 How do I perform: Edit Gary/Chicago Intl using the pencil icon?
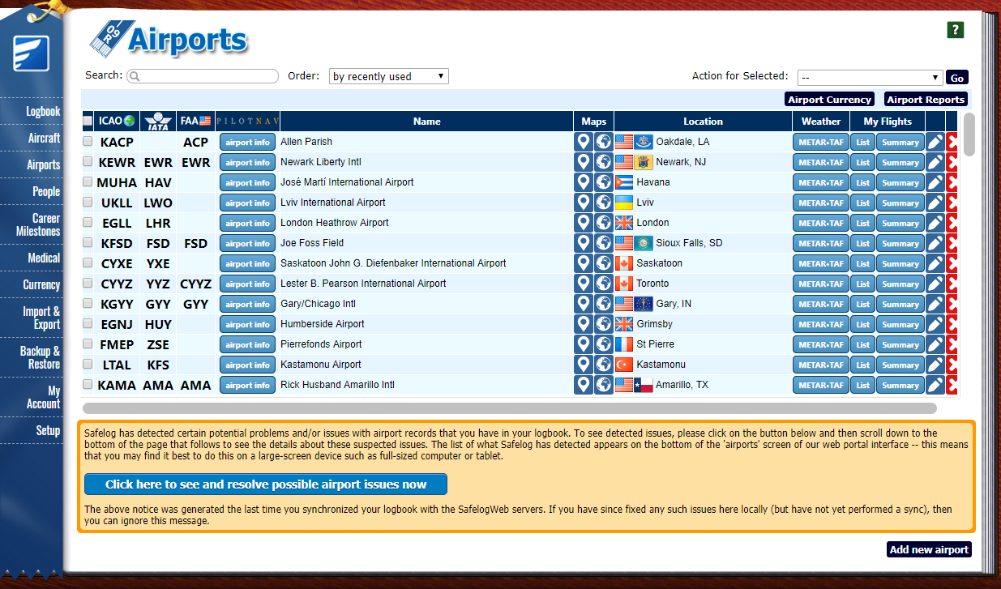point(935,304)
